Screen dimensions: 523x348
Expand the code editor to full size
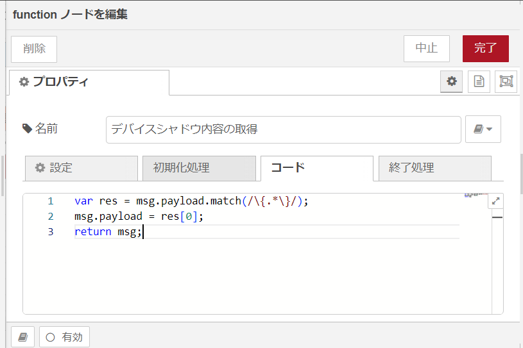(x=495, y=201)
